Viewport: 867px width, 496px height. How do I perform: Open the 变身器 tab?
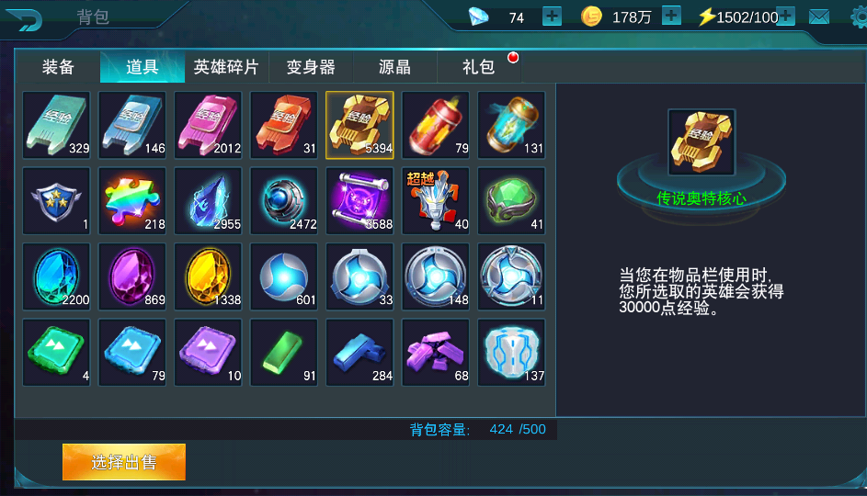point(311,67)
